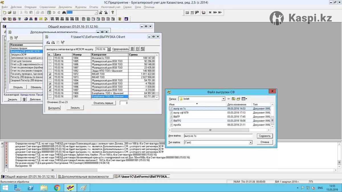Open File Explorer from the taskbar

pos(44,188)
